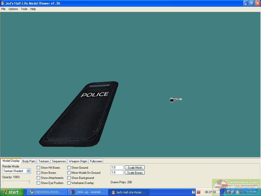This screenshot has width=261, height=196.
Task: Click the Chrome icon in the taskbar
Action: pos(32,192)
